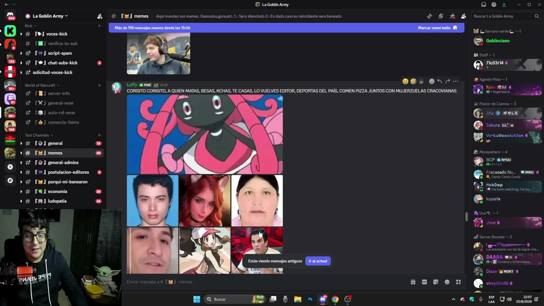Open the verifica-tu-sub channel
Viewport: 544px width, 306px height.
click(x=62, y=43)
